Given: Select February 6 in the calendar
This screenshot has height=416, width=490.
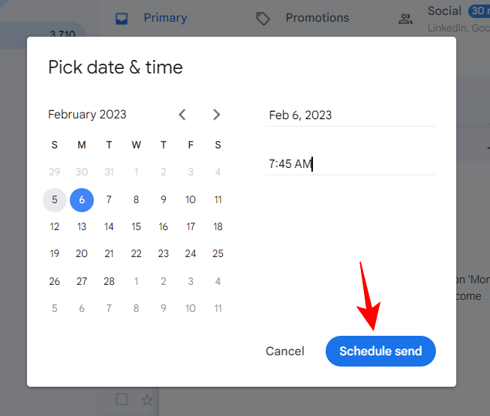Looking at the screenshot, I should pos(82,200).
